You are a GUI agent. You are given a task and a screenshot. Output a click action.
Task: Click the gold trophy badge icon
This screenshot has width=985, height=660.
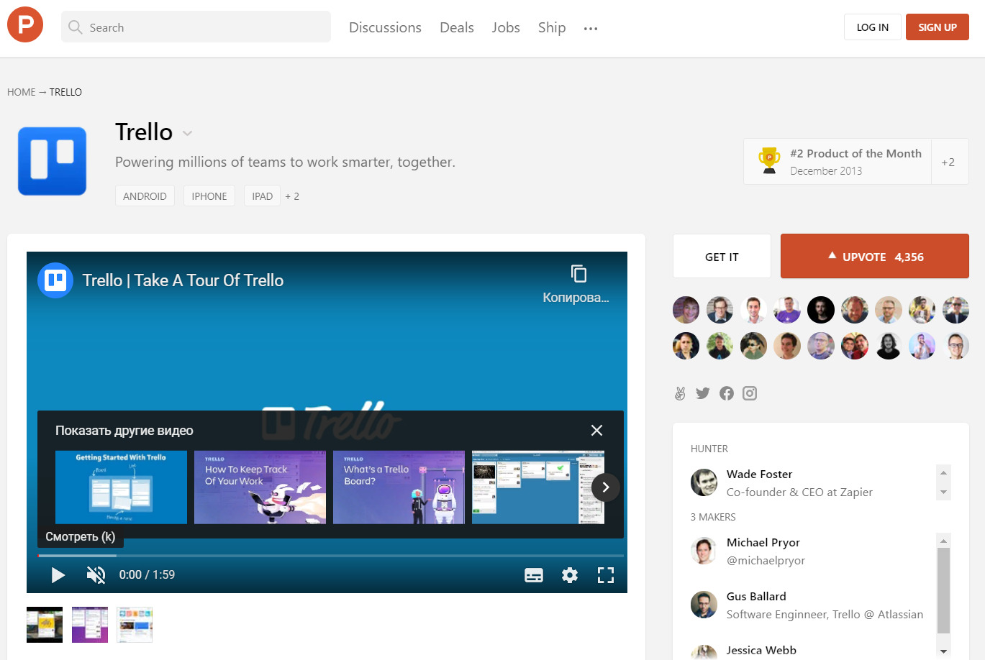click(x=769, y=160)
